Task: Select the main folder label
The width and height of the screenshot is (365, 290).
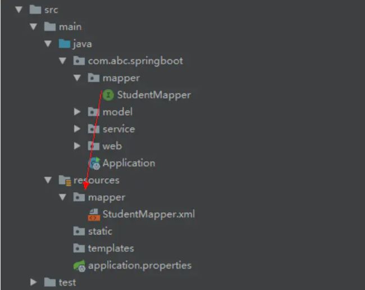Action: coord(70,27)
